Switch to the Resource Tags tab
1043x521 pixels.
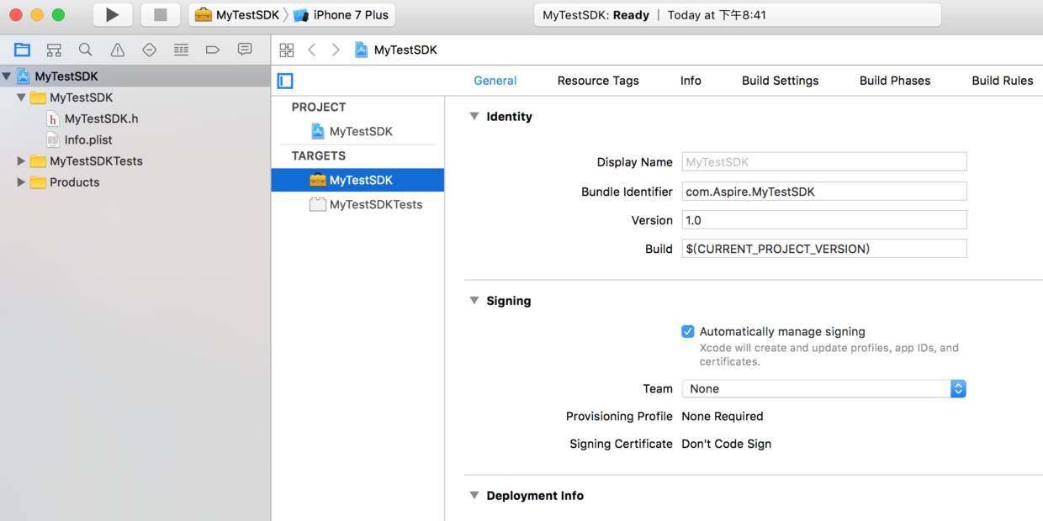click(598, 81)
